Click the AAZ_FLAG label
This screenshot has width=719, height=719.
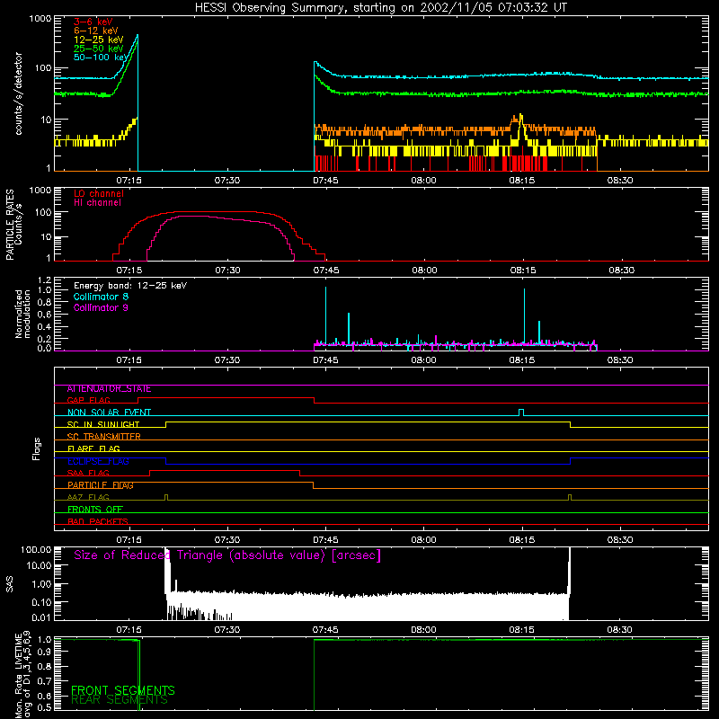tap(88, 498)
